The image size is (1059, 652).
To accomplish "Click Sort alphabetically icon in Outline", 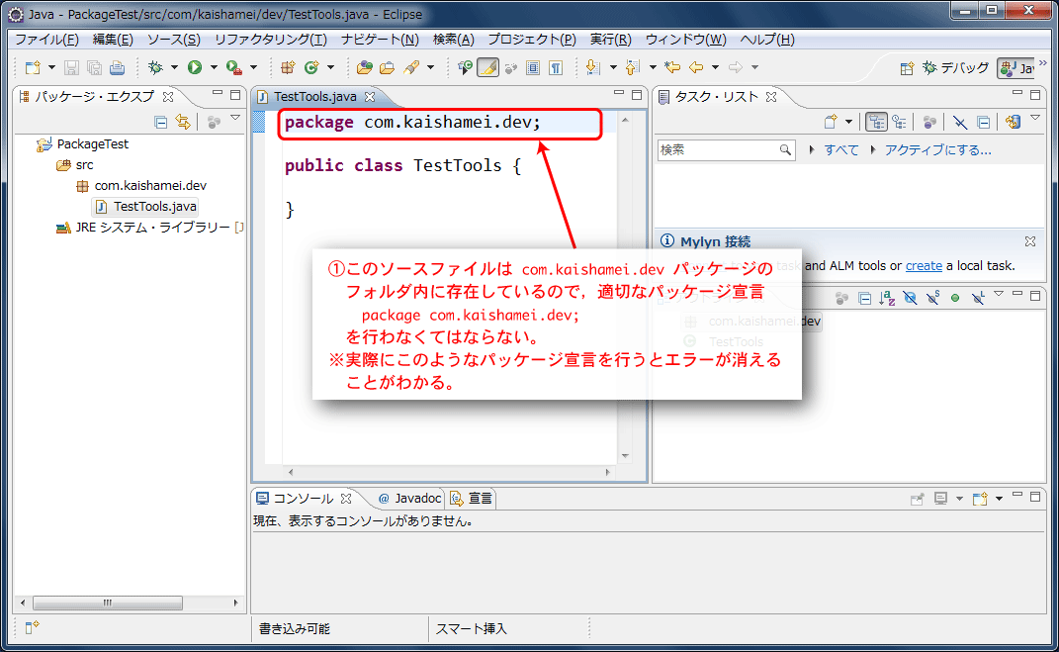I will click(x=888, y=298).
